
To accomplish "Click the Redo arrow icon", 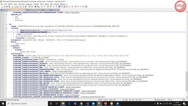I will 32,6.
